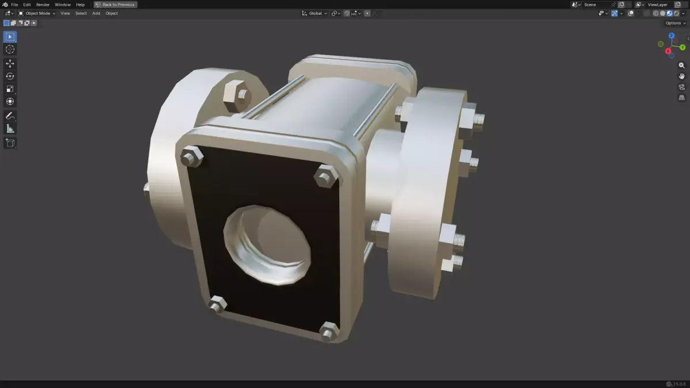Click the zoom view magnifier icon
This screenshot has height=388, width=690.
coord(682,66)
